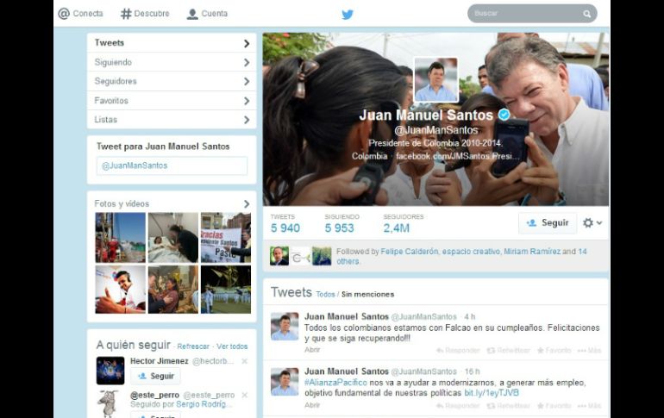Click the search magnifier icon

(x=587, y=14)
